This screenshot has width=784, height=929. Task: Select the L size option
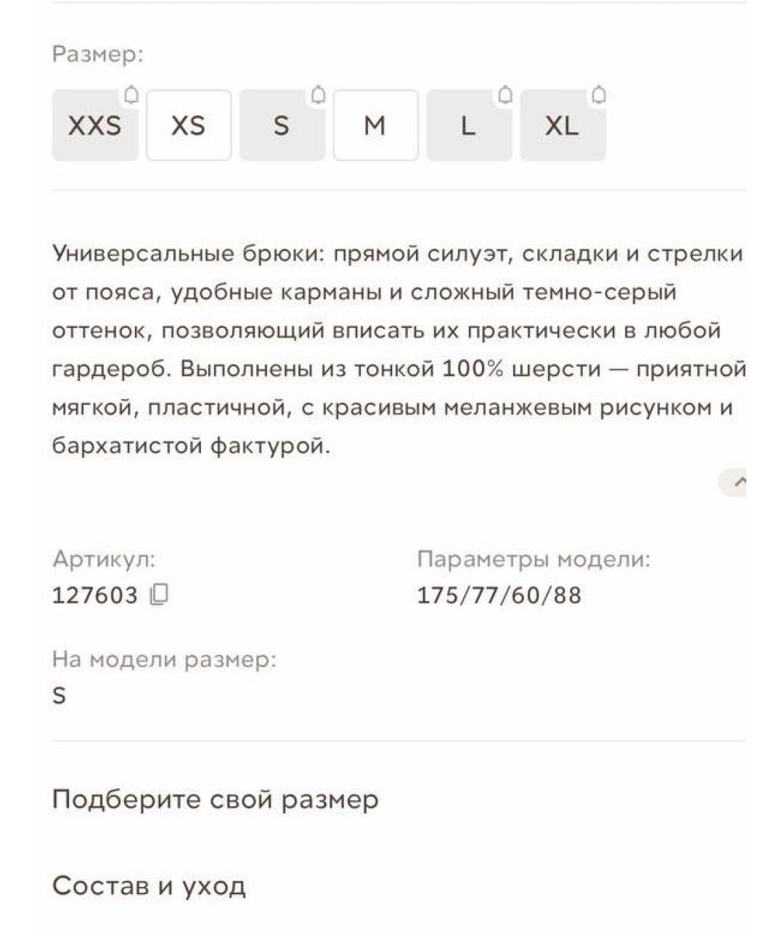468,126
